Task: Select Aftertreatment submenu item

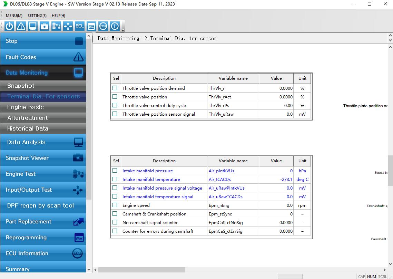Action: tap(43, 118)
